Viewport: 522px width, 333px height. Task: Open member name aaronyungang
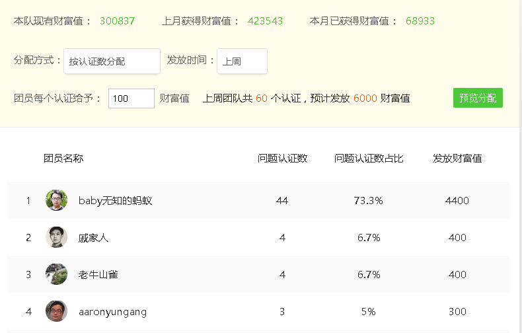point(112,312)
